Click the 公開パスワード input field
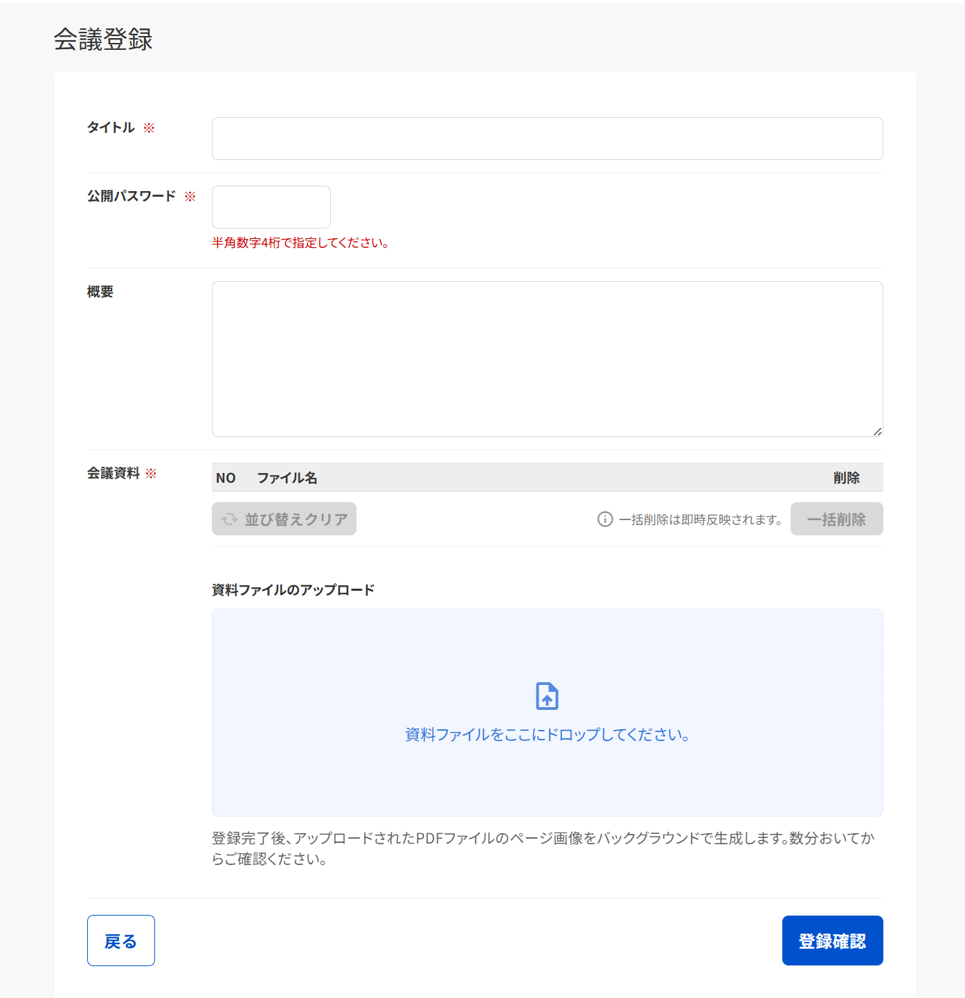The image size is (965, 998). (x=271, y=207)
